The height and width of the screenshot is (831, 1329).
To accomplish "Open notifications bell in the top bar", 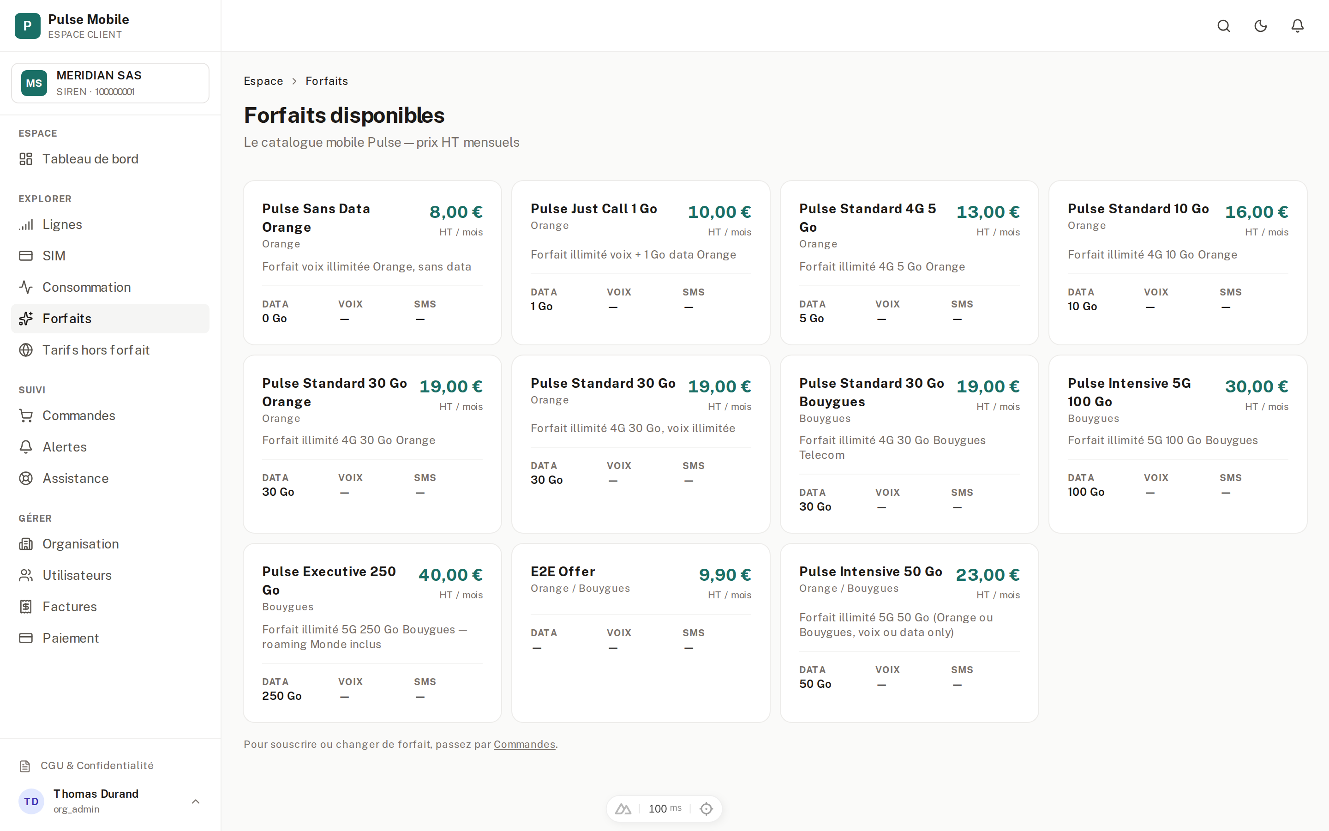I will pyautogui.click(x=1297, y=26).
